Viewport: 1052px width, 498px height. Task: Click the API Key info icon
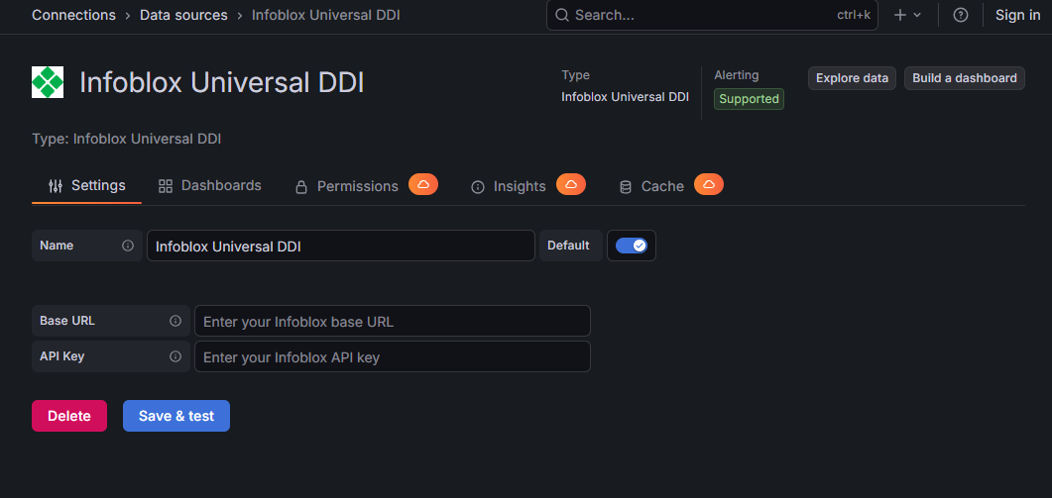tap(175, 356)
